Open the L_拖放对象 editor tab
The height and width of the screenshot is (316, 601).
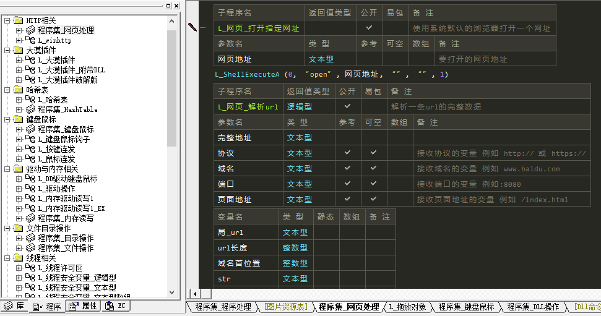click(x=407, y=307)
